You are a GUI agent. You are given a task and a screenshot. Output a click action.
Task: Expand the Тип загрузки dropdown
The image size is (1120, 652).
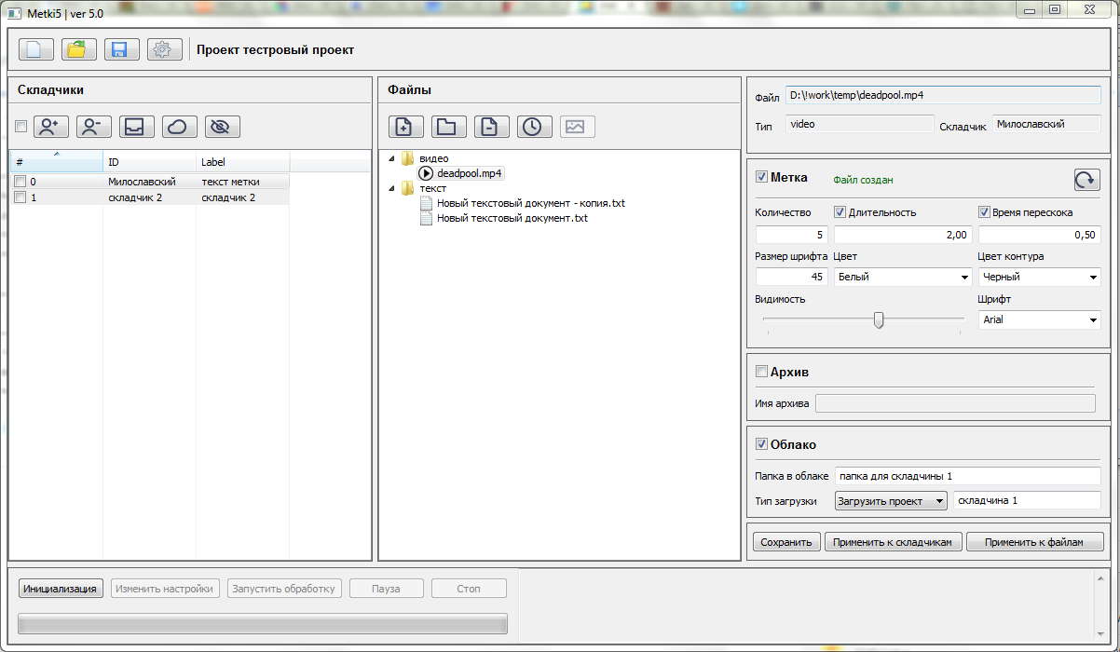[x=891, y=501]
